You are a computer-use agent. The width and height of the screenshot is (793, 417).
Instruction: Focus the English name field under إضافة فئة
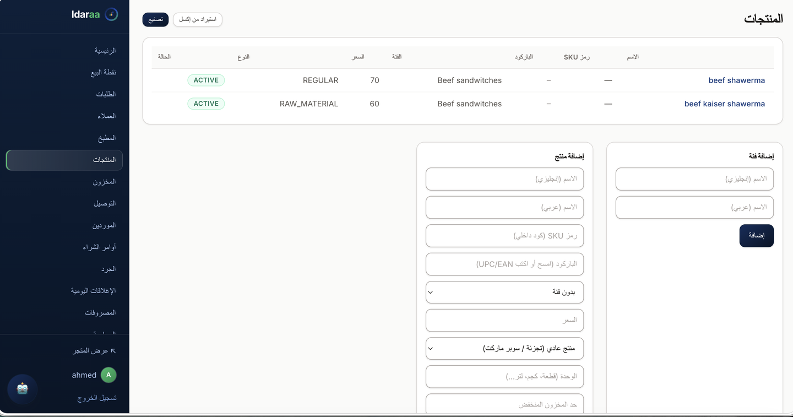coord(694,179)
